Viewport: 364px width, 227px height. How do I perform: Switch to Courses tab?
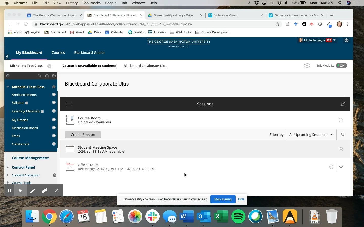[58, 53]
